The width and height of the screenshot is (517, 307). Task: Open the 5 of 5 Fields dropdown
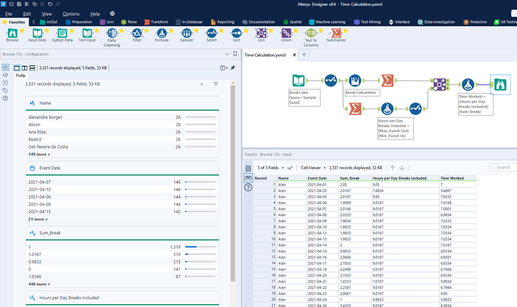pyautogui.click(x=270, y=168)
